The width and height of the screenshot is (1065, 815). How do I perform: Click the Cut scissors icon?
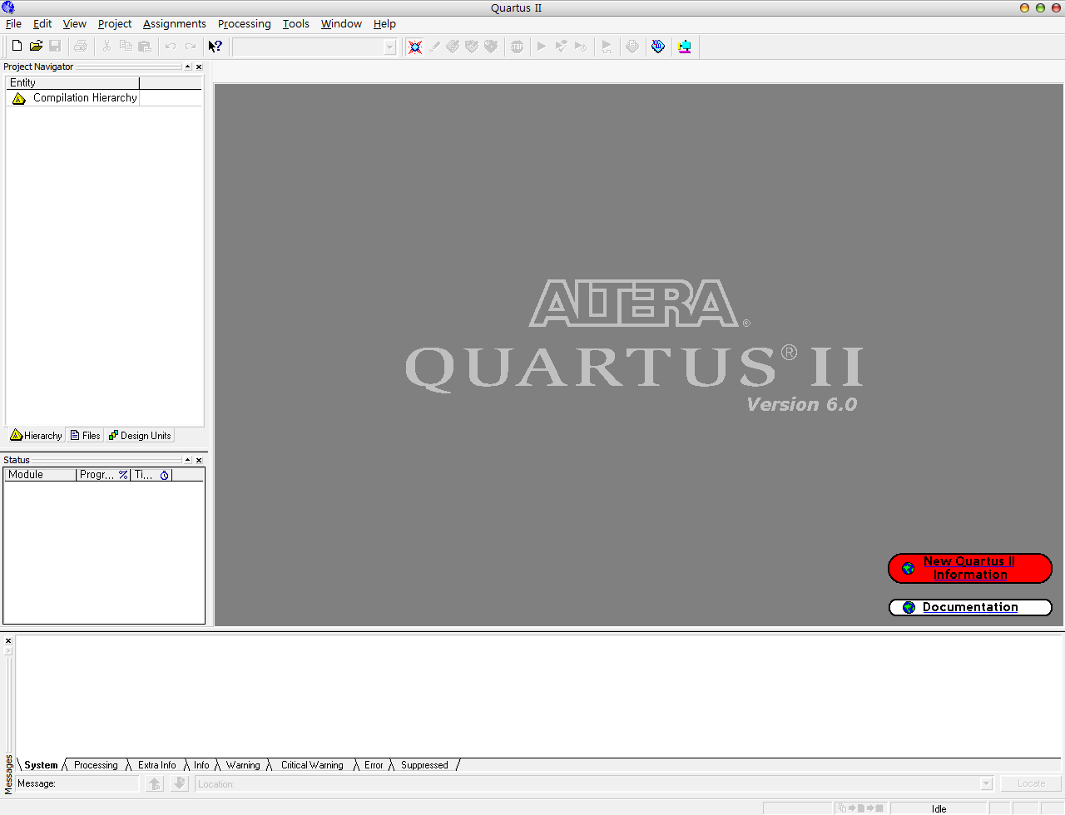tap(106, 47)
